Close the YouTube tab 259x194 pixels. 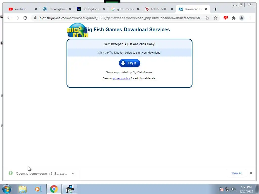point(36,9)
